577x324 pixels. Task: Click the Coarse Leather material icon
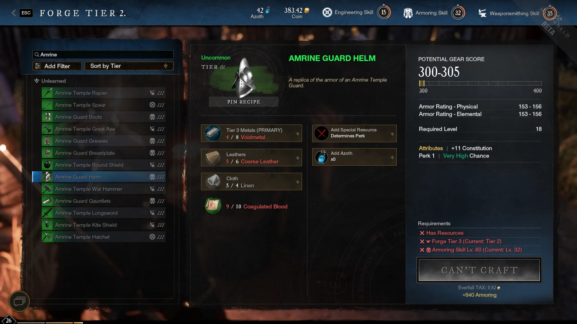tap(213, 157)
